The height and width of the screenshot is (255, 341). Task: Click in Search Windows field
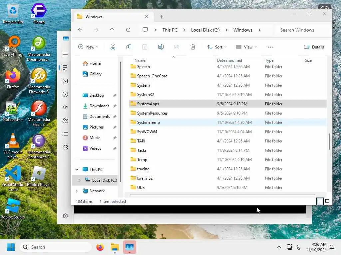click(x=303, y=30)
